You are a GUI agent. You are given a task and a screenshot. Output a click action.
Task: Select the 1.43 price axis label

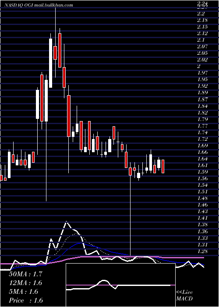coord(202,211)
